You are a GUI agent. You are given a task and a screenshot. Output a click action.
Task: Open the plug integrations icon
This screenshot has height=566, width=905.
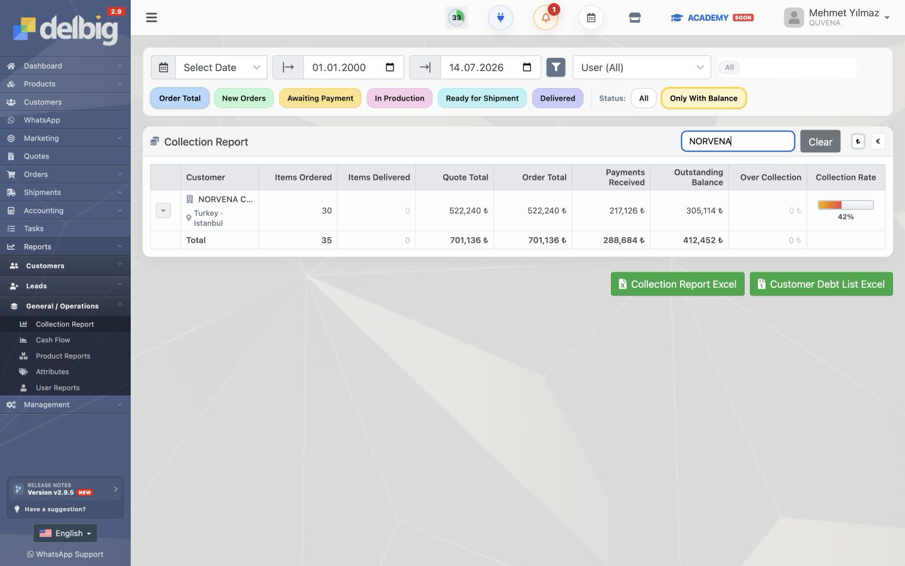coord(500,18)
